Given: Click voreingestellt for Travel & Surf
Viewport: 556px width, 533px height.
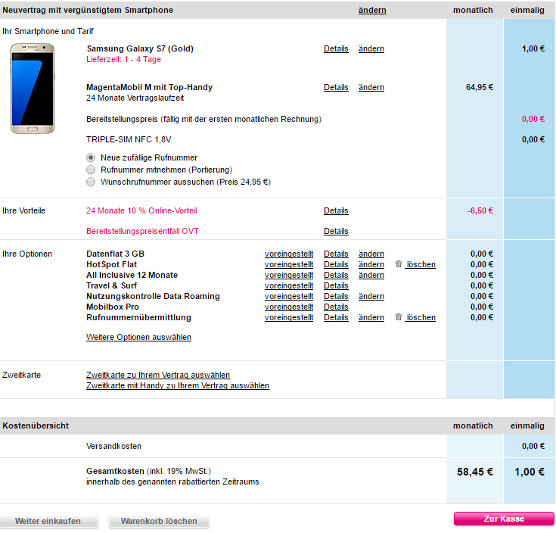Looking at the screenshot, I should pos(289,286).
